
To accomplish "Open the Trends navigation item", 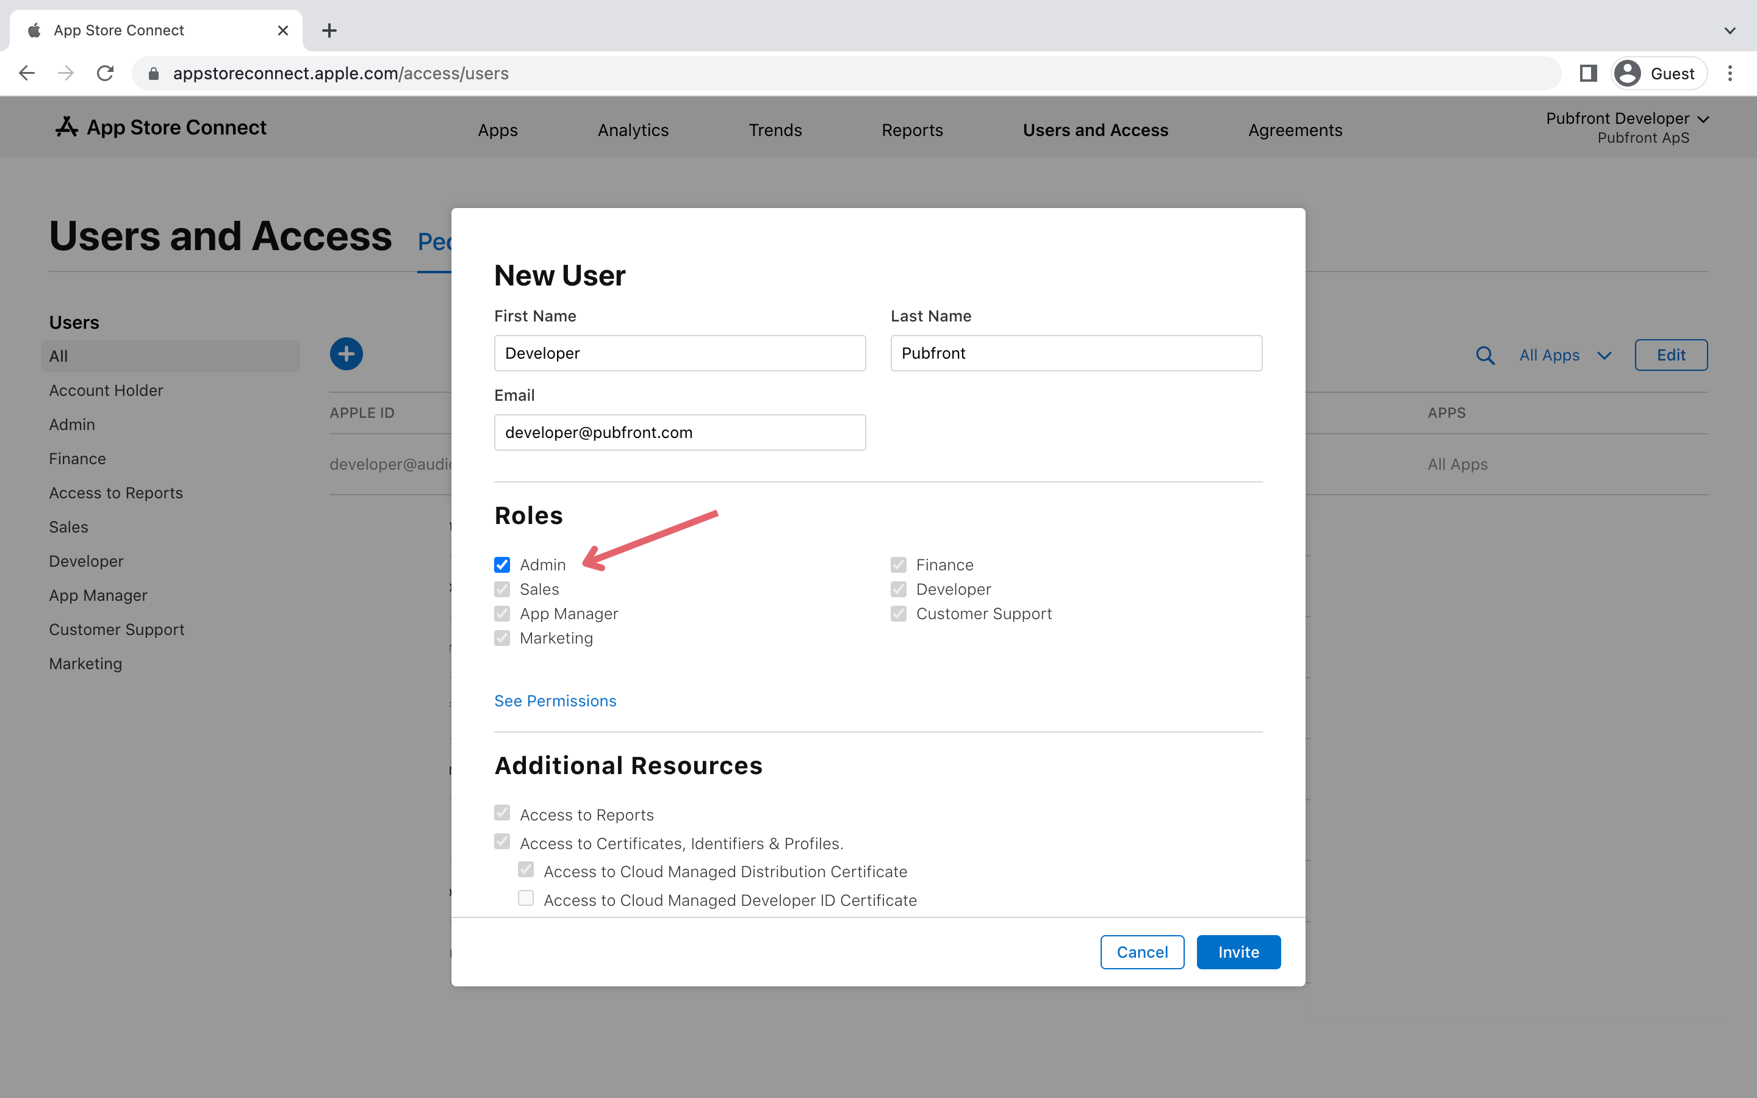I will point(775,130).
